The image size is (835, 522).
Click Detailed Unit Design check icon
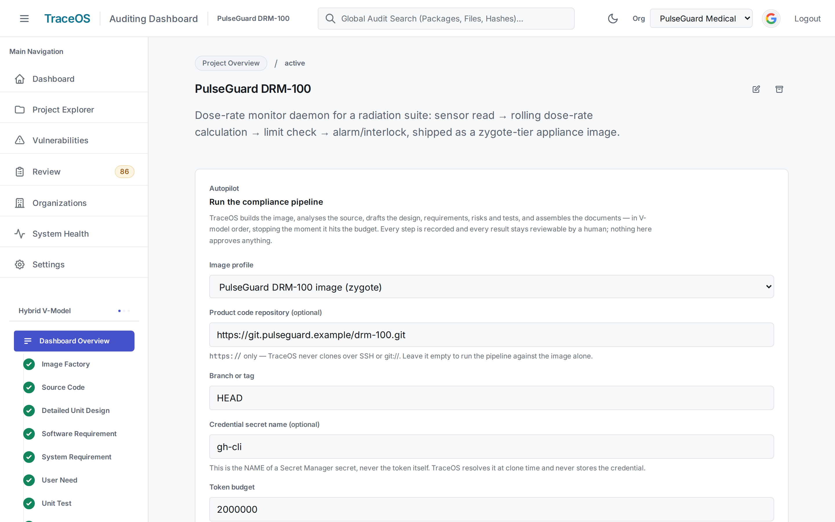click(x=29, y=410)
